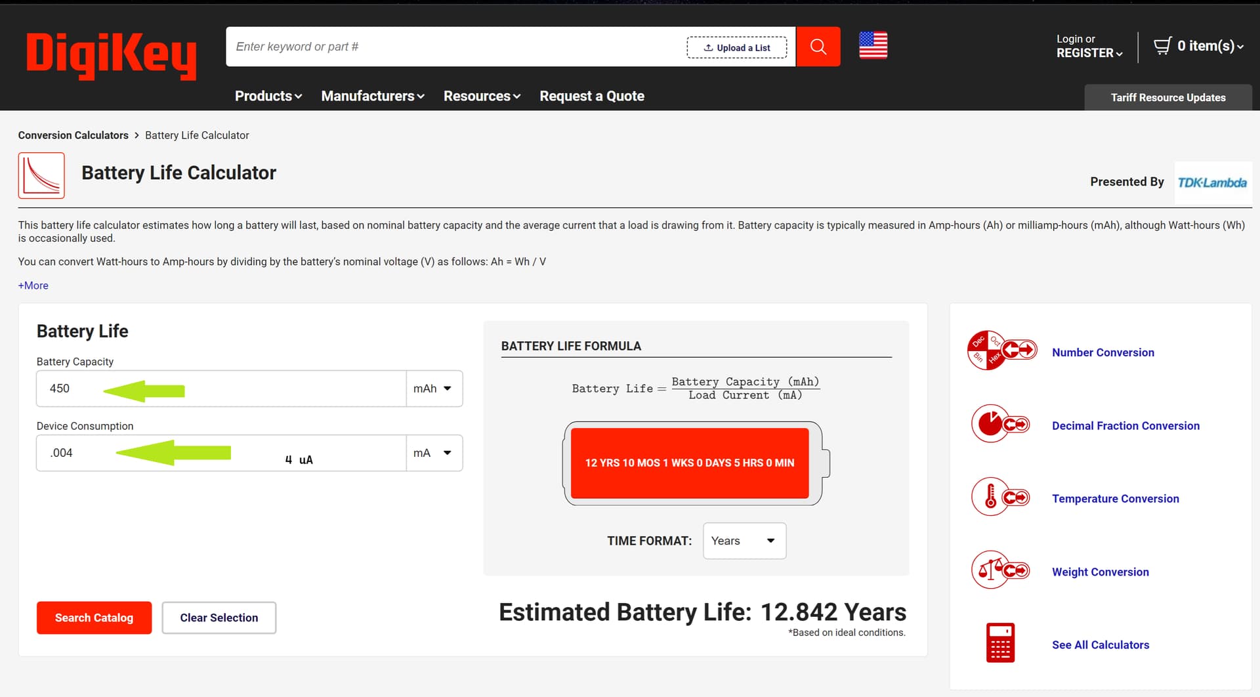Click the red search magnifier button

pos(818,47)
